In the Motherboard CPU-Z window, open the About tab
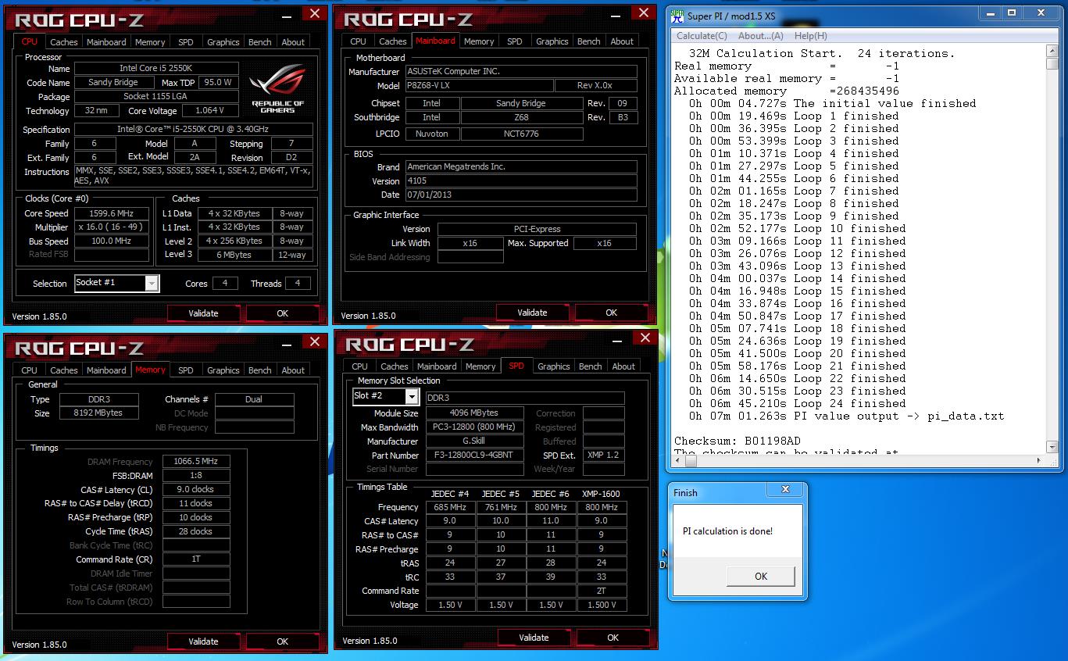Viewport: 1068px width, 661px height. [x=622, y=41]
